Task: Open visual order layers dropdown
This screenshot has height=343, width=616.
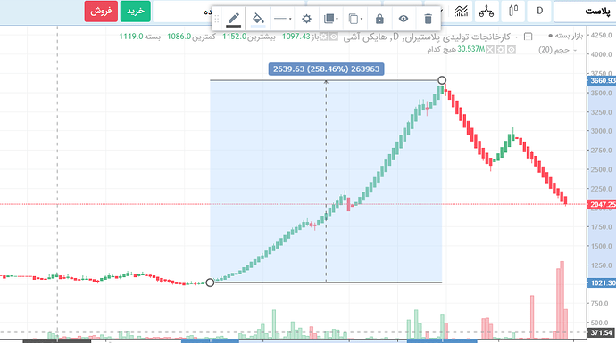Action: [x=330, y=19]
